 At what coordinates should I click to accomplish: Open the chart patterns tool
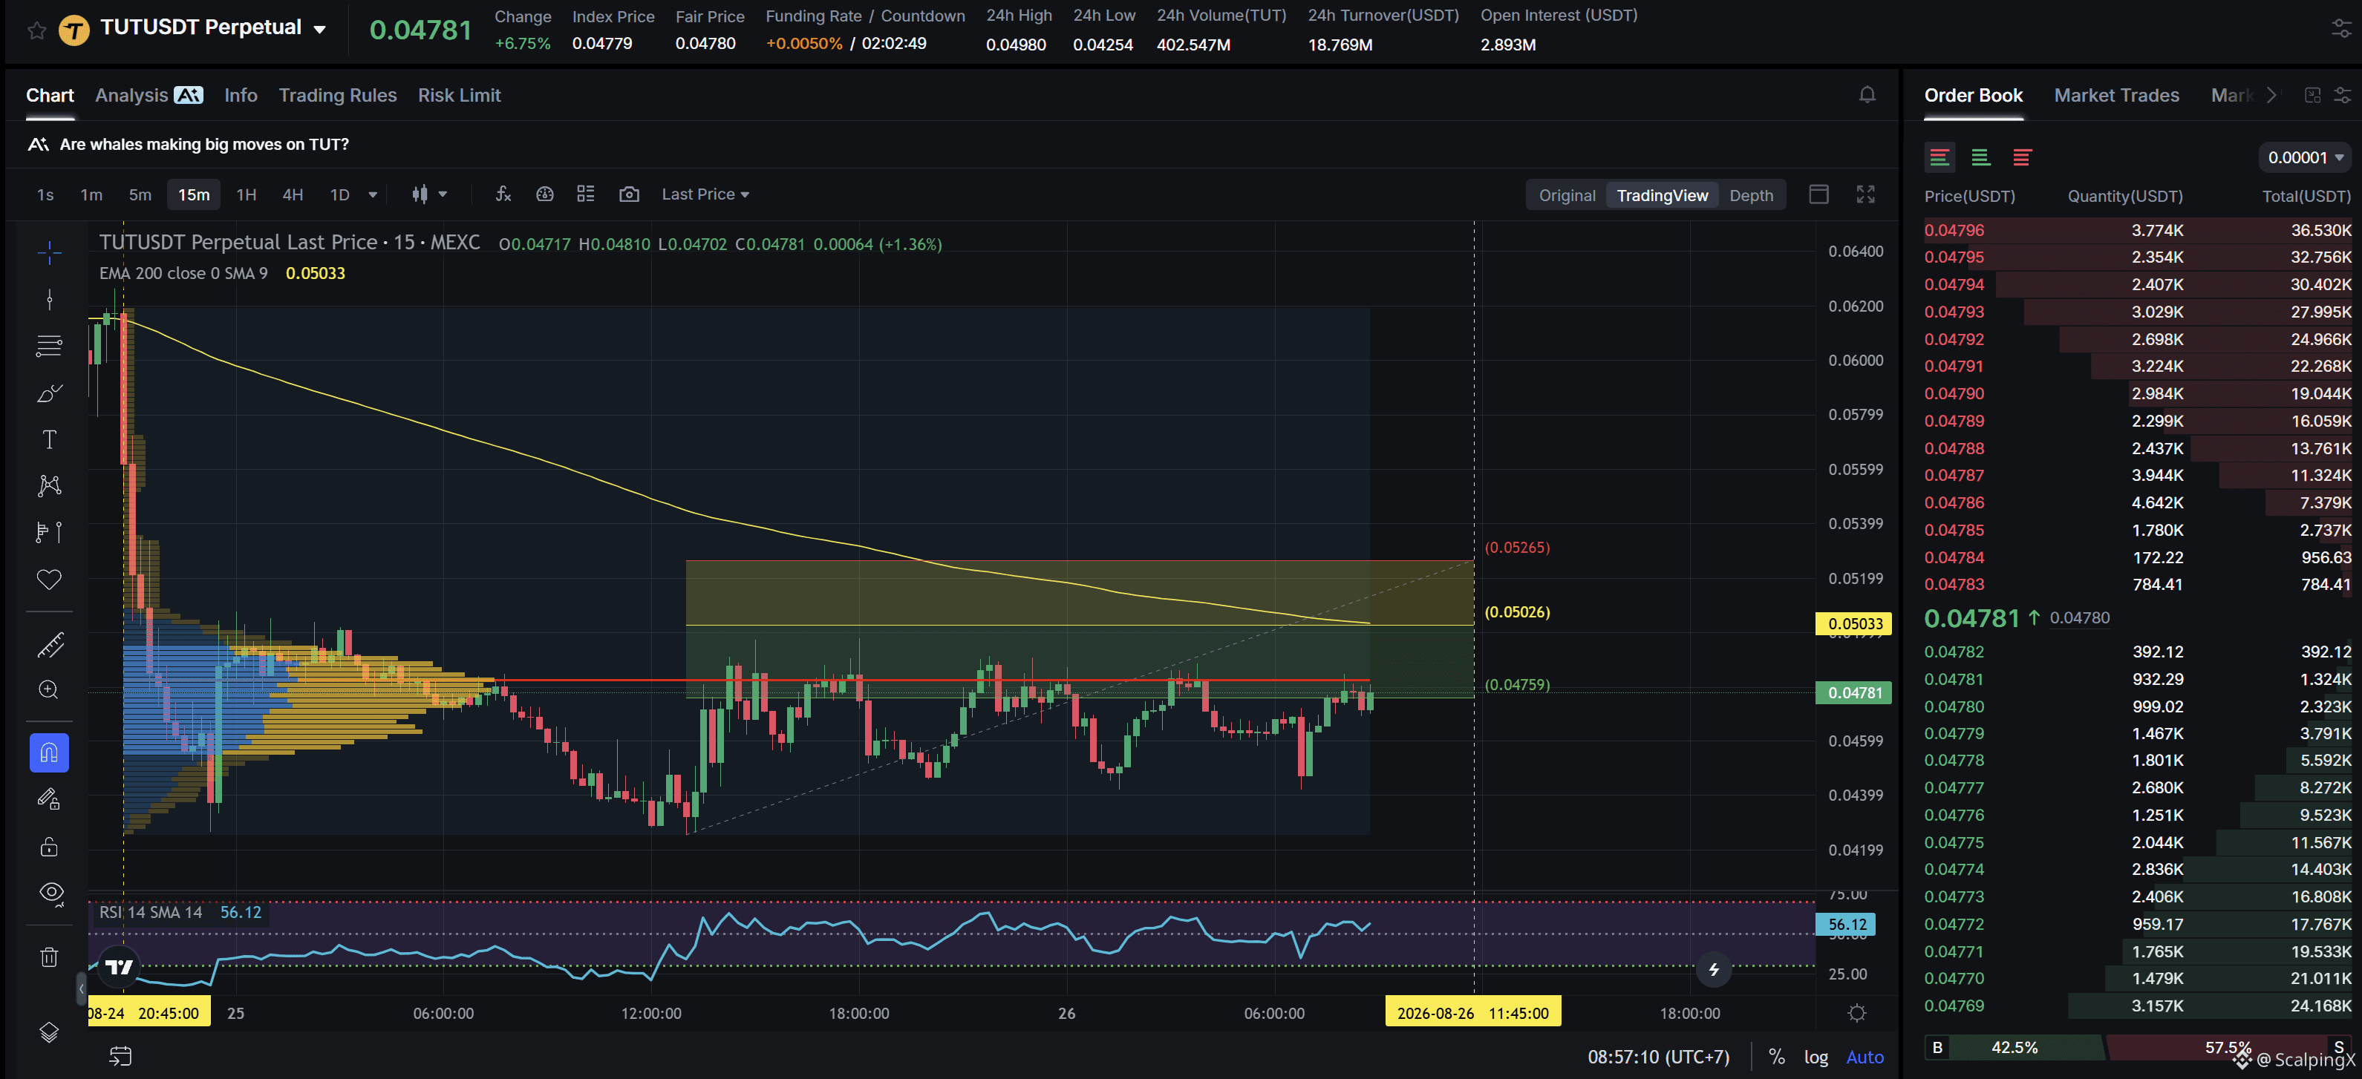[50, 485]
